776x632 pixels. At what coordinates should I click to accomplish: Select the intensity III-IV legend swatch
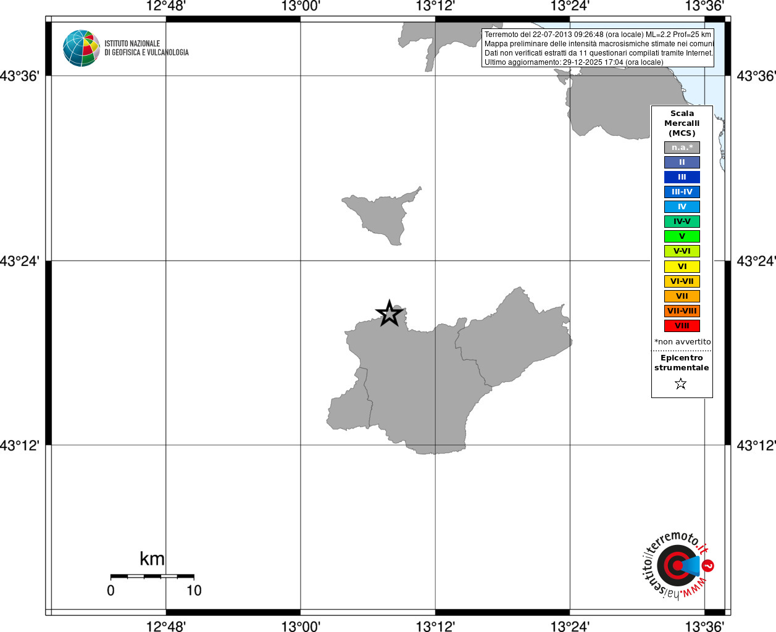point(682,192)
